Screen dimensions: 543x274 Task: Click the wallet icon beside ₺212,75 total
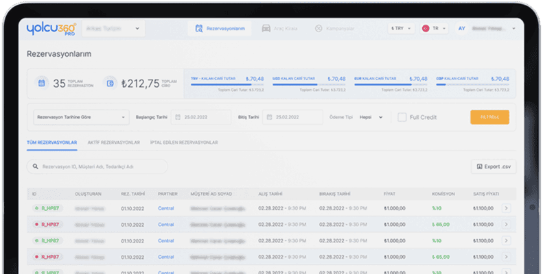(x=110, y=84)
